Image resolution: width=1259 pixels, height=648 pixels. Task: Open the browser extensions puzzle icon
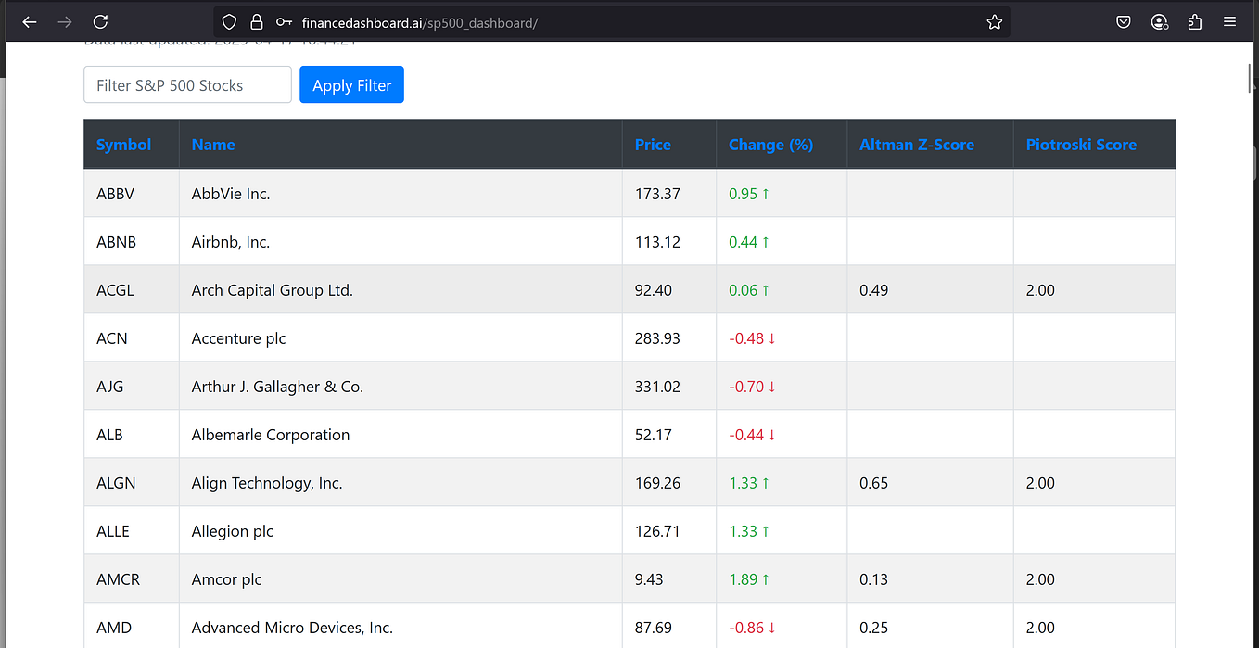(x=1194, y=21)
